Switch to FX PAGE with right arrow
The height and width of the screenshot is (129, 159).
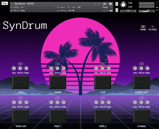coord(153,26)
